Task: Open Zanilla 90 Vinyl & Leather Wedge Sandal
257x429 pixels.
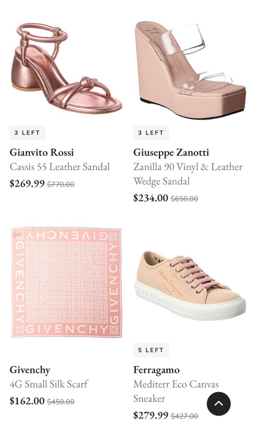Action: click(188, 174)
